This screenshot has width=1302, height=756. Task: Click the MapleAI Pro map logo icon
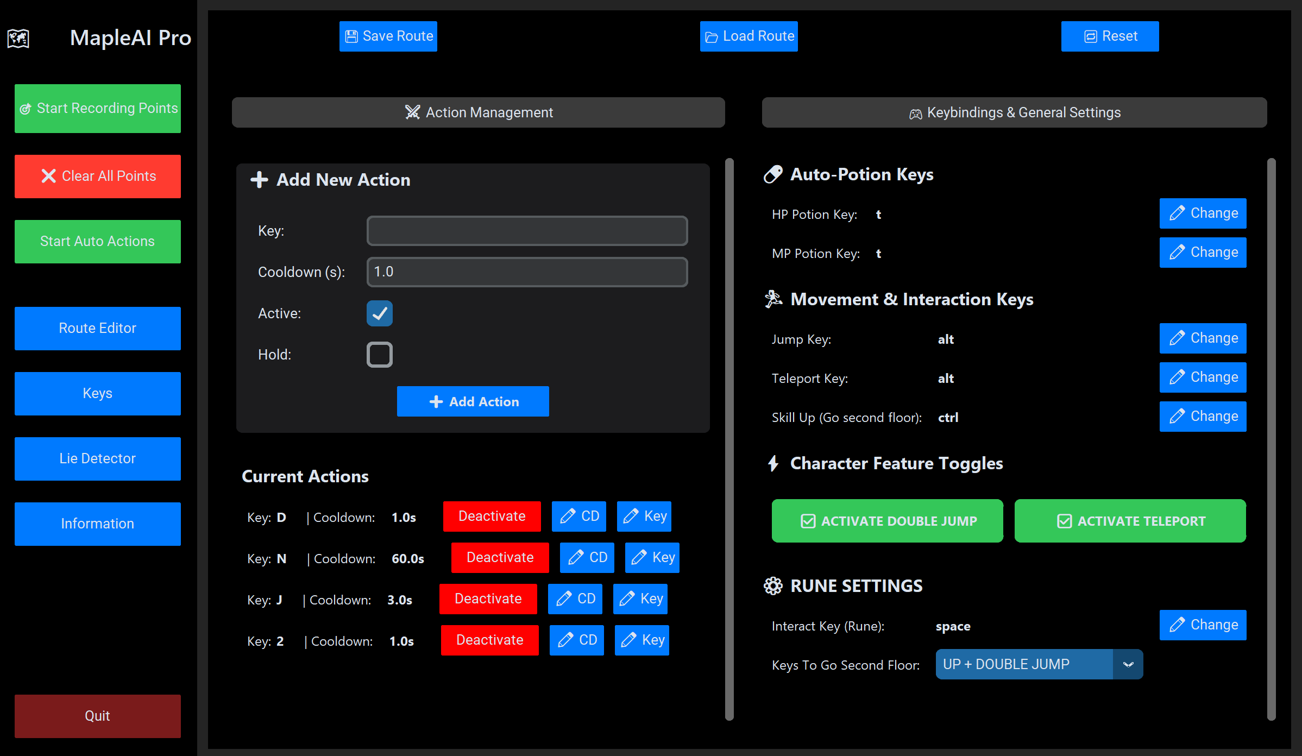pos(18,39)
